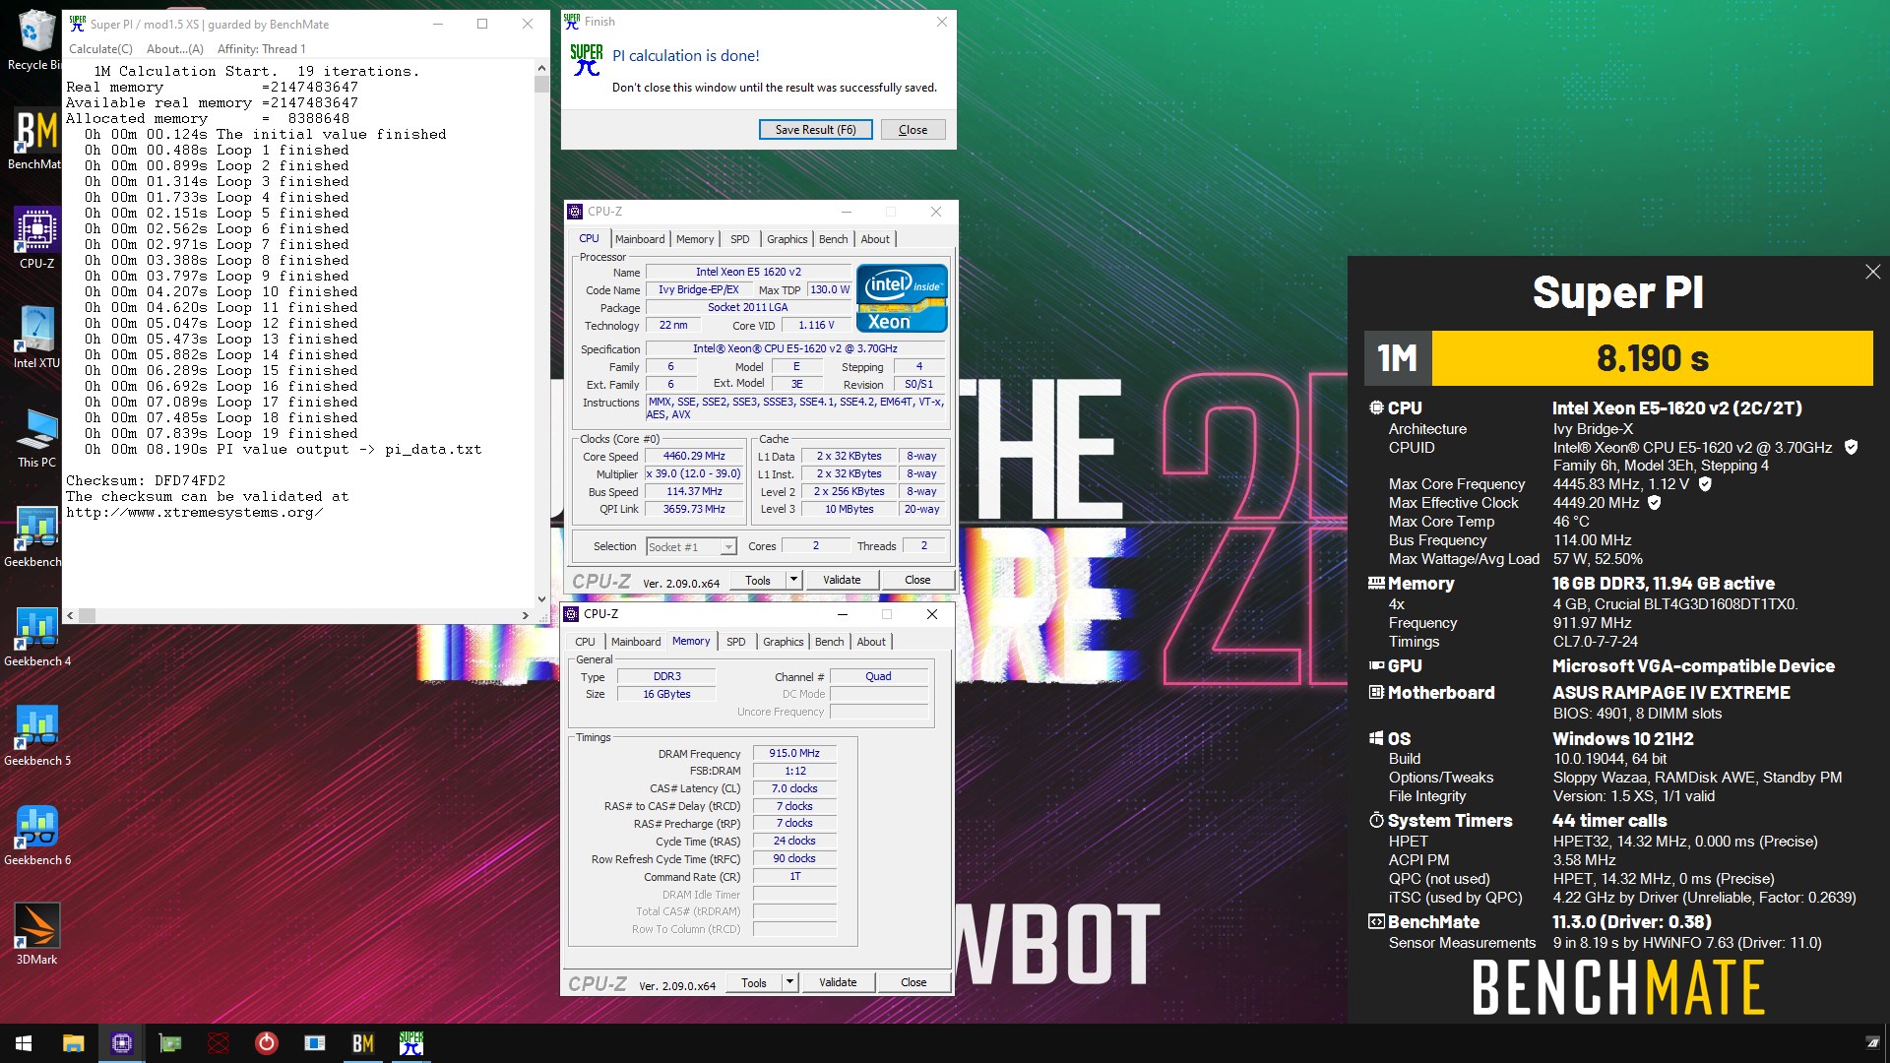Click Close button in lower CPU-Z window
Image resolution: width=1890 pixels, height=1063 pixels.
click(913, 982)
